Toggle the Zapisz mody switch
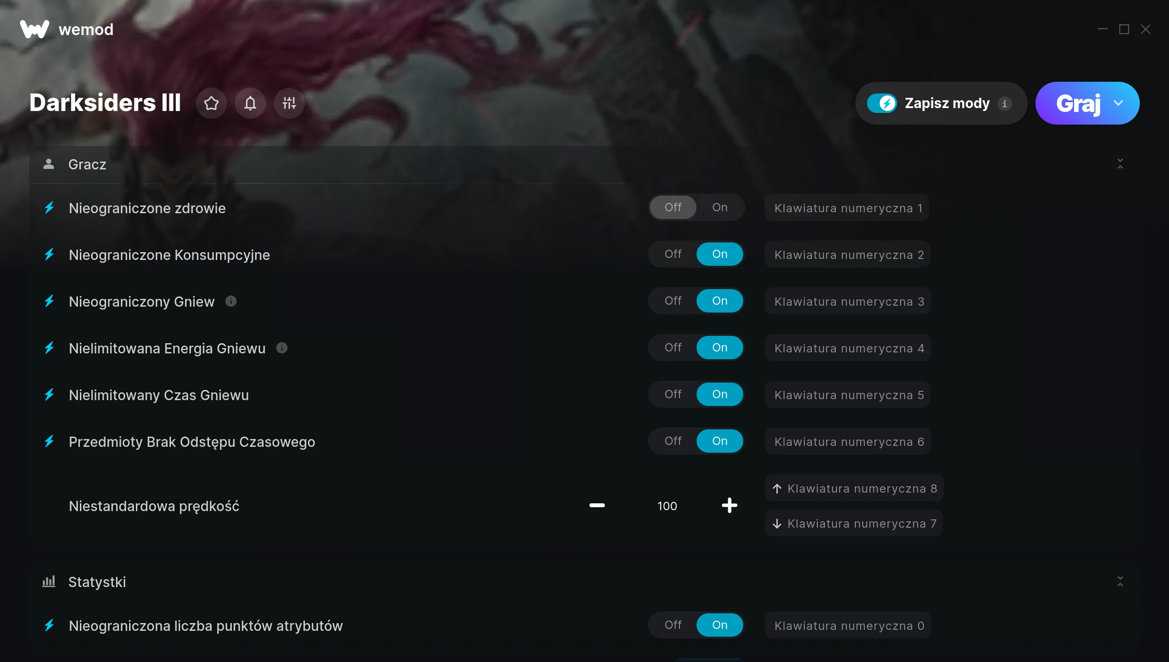 (882, 103)
